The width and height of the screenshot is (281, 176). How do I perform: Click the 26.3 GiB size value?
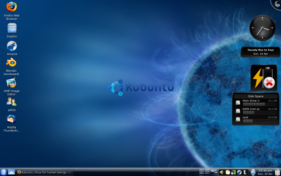tap(273, 109)
